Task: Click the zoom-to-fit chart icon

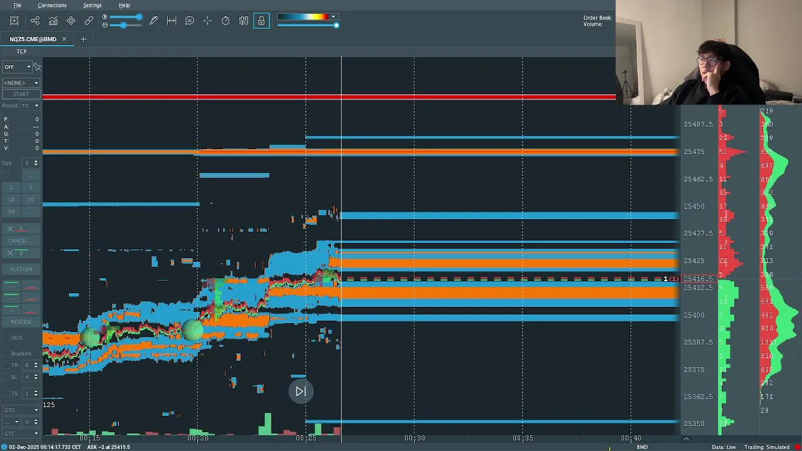Action: [x=14, y=21]
